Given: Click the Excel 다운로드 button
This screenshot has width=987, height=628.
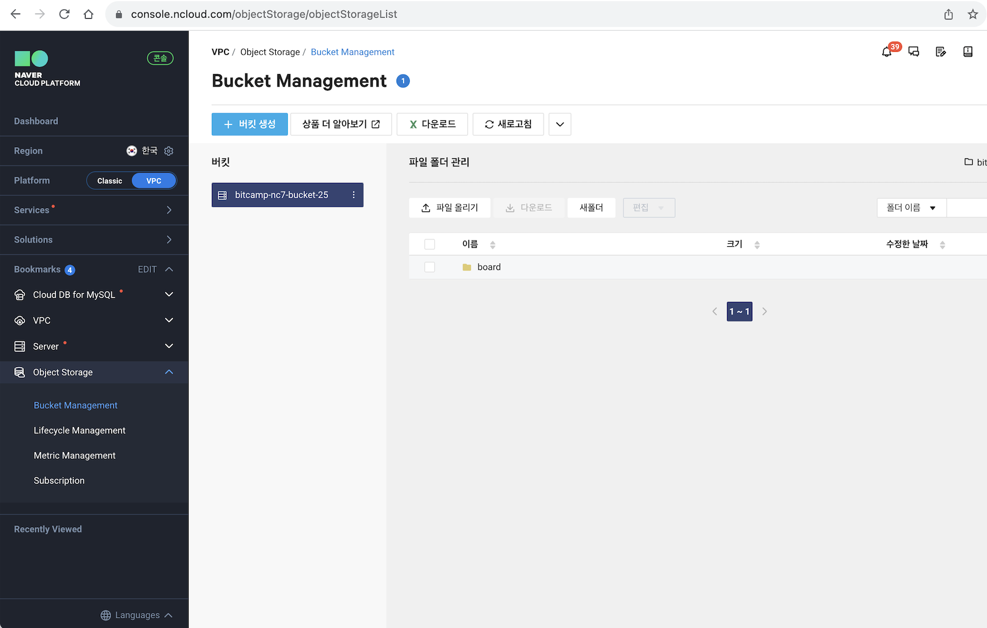Looking at the screenshot, I should click(433, 124).
